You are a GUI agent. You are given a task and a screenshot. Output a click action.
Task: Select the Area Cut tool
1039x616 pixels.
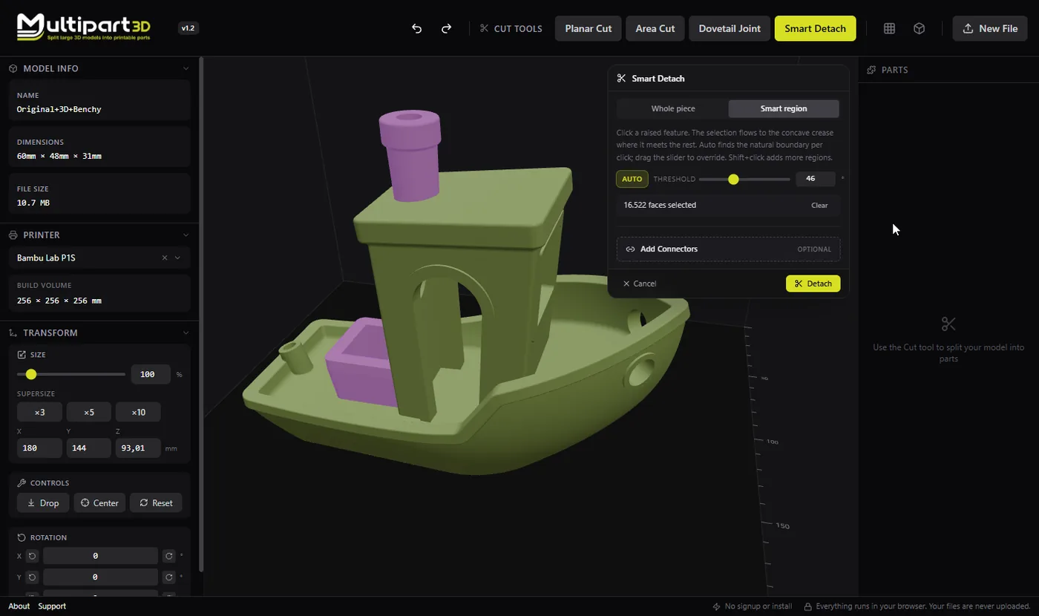655,29
